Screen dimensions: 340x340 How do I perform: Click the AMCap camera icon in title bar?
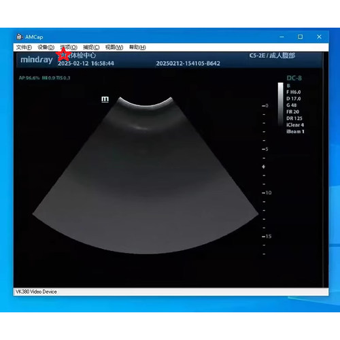tap(20, 37)
